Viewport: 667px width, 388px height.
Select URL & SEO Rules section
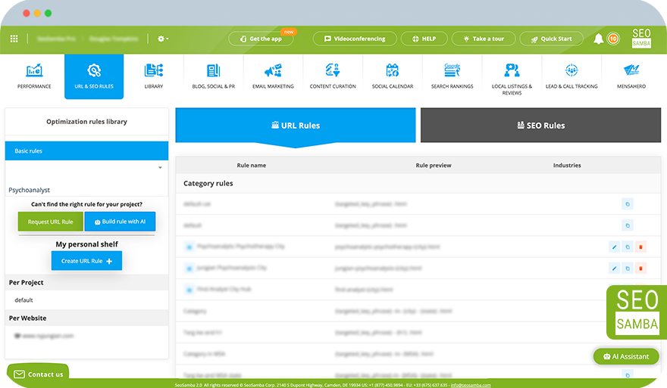94,76
